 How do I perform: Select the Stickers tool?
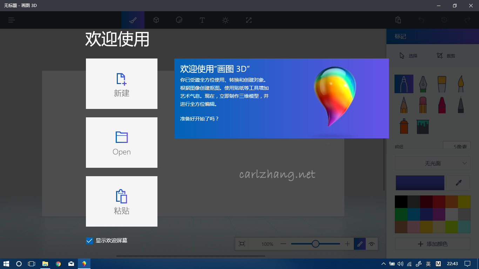tap(179, 20)
